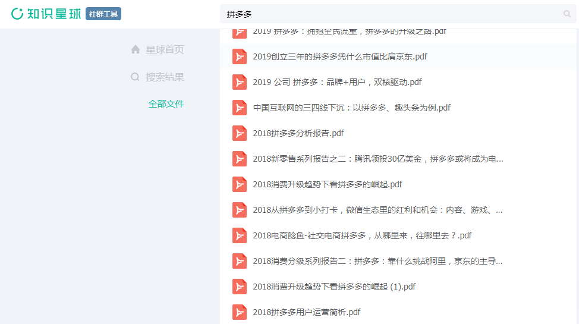Open the 星球首页 menu item
579x324 pixels.
164,49
